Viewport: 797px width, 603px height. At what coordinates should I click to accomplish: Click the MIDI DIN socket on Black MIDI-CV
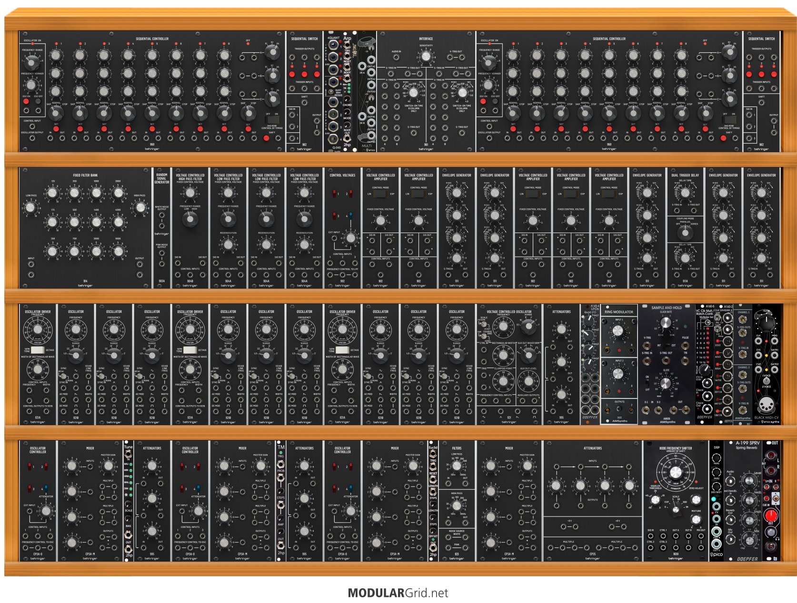(767, 406)
